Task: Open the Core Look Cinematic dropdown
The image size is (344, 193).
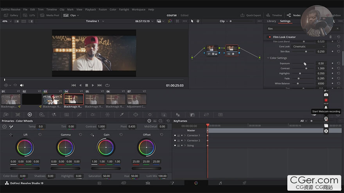Action: [309, 47]
